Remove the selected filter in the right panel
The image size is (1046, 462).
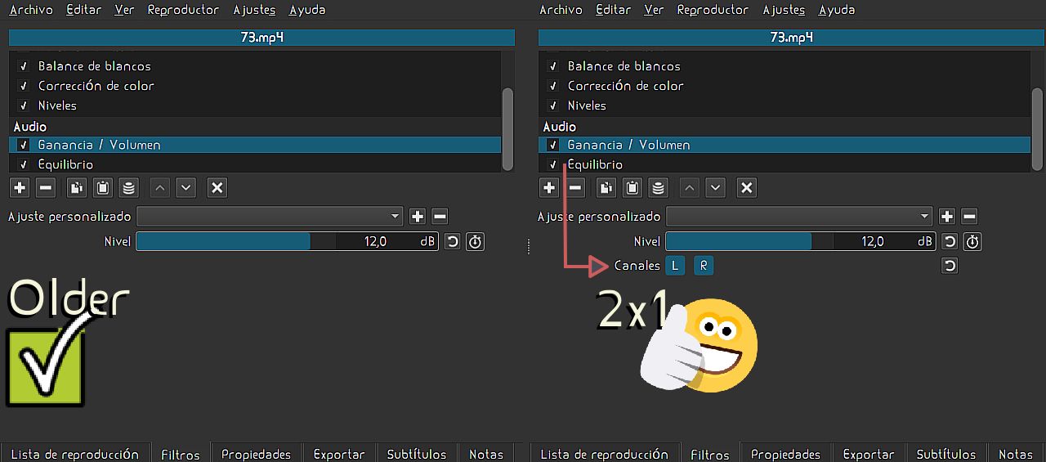click(x=576, y=188)
